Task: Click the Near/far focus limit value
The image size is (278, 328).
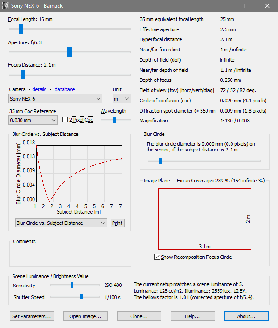Action: click(x=233, y=50)
